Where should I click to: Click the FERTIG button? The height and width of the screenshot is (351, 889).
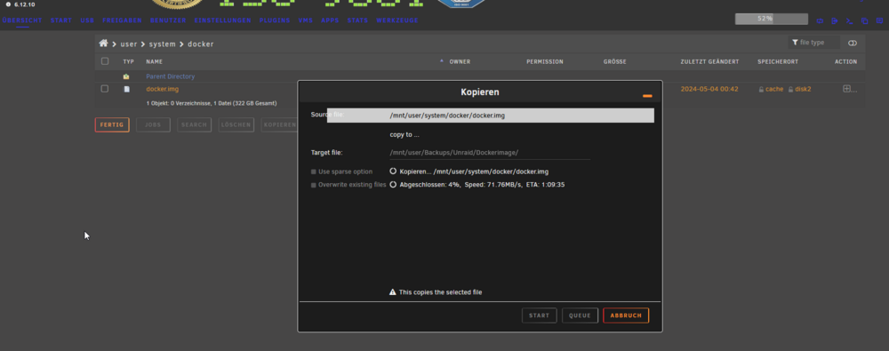coord(112,124)
